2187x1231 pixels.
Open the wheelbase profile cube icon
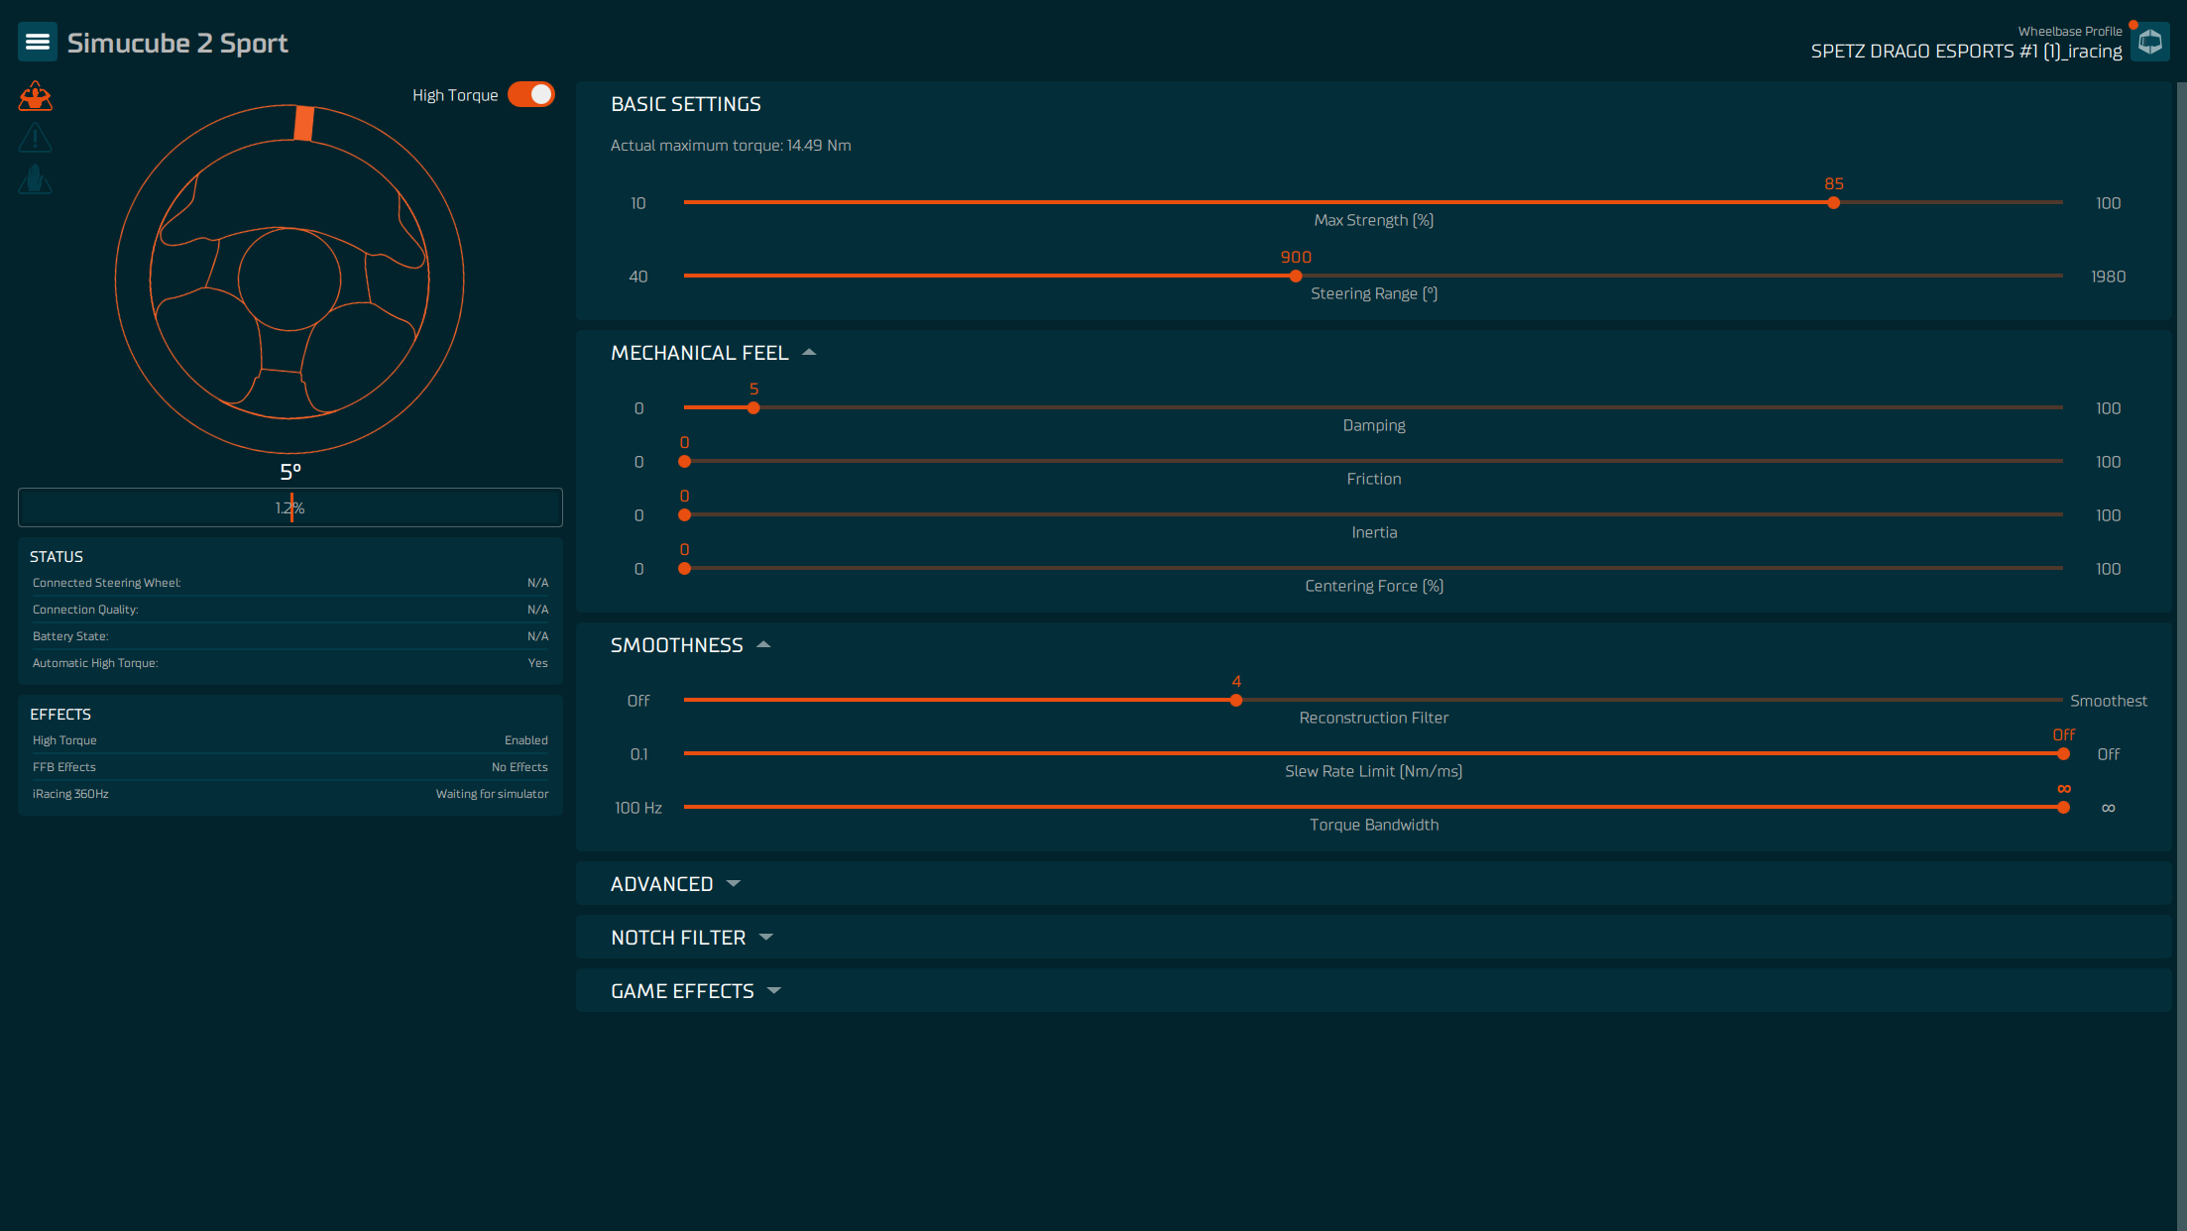pos(2149,42)
